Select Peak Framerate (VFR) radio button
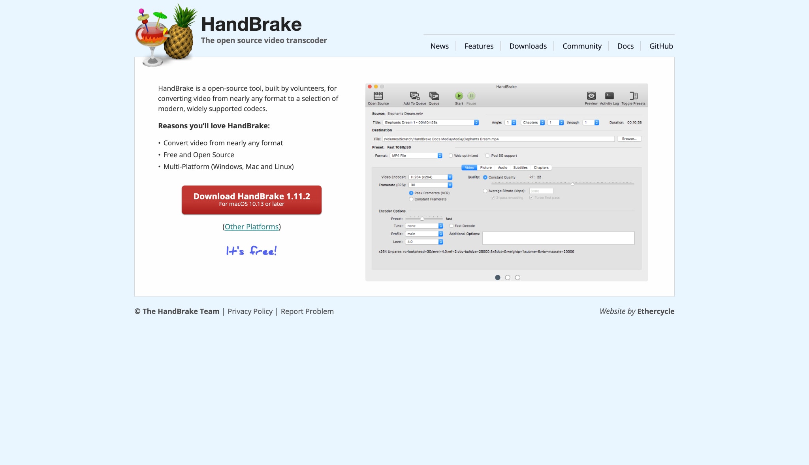 click(411, 193)
